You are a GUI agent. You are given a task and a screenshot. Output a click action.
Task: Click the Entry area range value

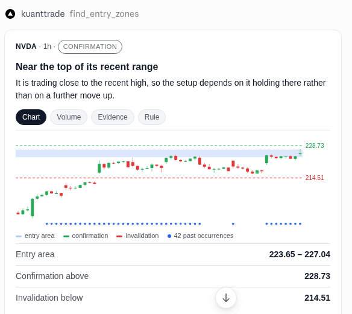(300, 254)
